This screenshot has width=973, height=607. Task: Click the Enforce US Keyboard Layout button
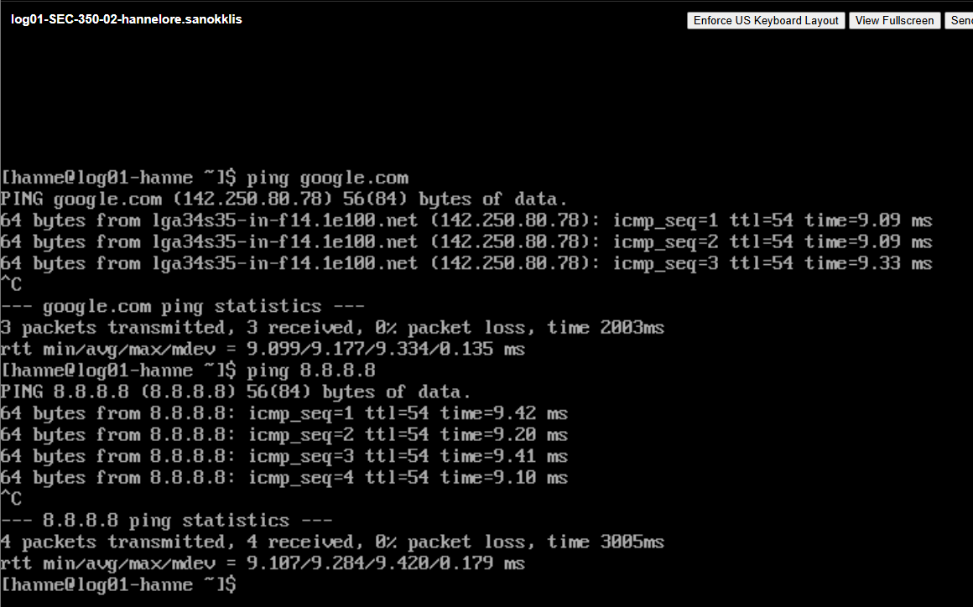[766, 21]
